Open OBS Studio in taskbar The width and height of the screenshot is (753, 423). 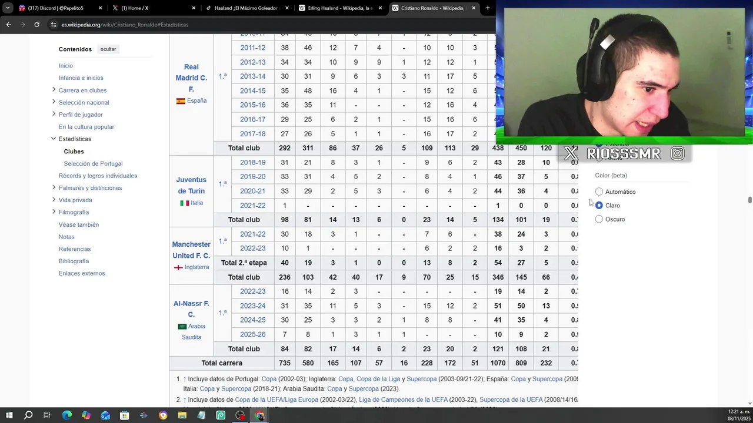click(x=240, y=415)
